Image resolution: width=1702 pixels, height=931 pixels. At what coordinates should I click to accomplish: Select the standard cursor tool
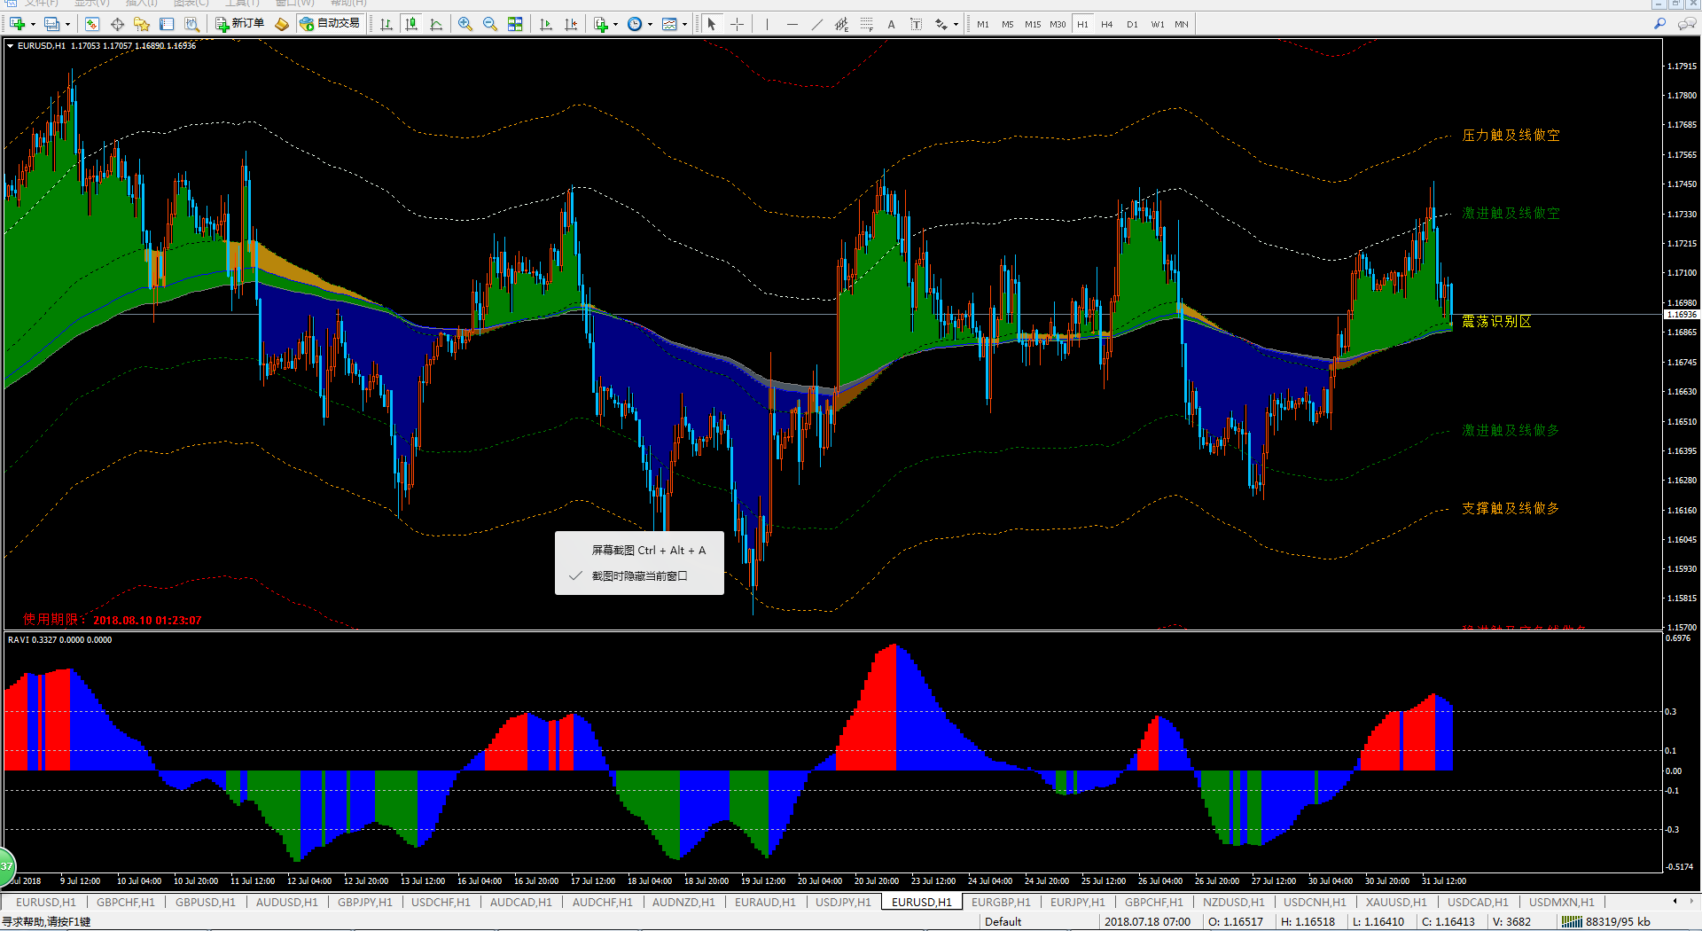coord(712,24)
